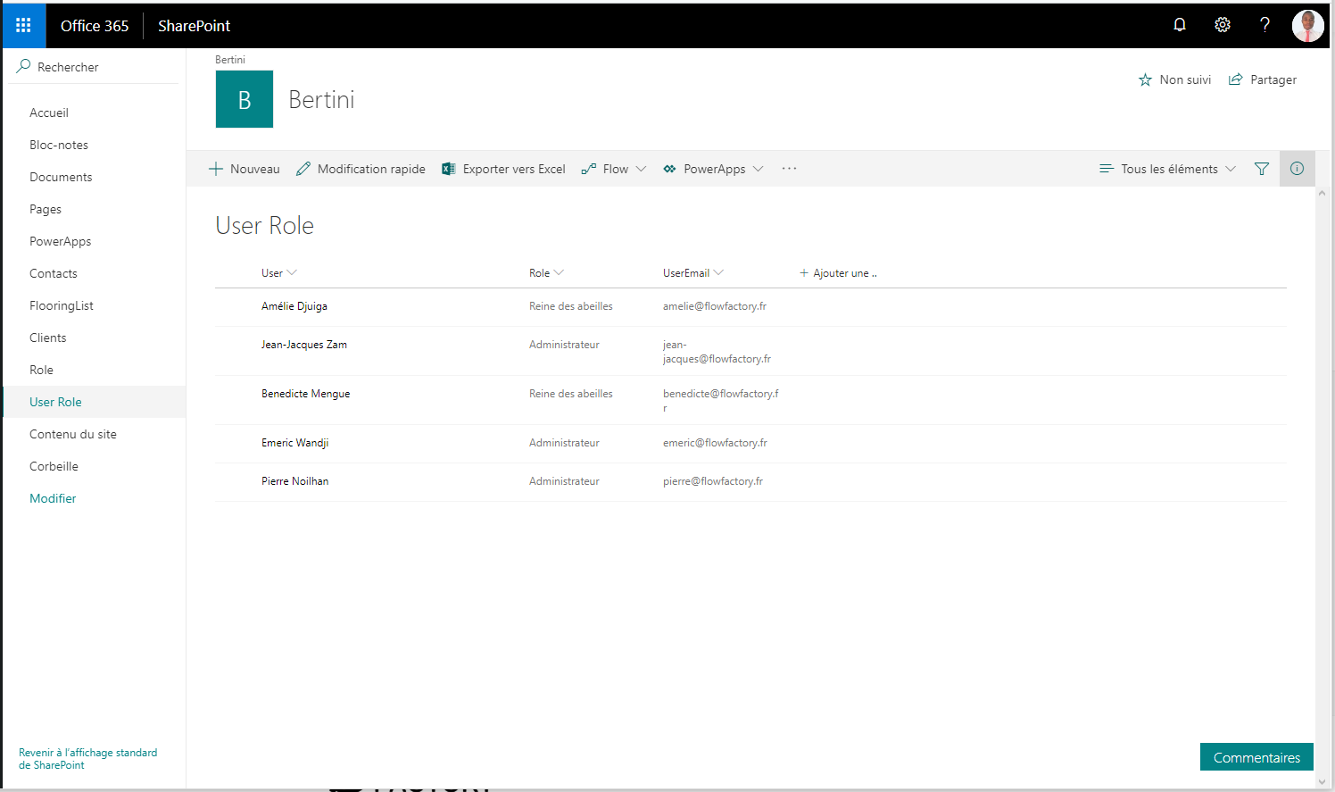Open the FlooringList navigation item
Viewport: 1335px width, 792px height.
(x=61, y=305)
